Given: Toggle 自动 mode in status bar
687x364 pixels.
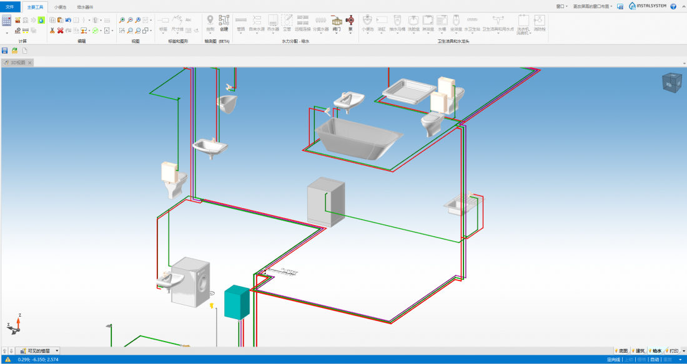Looking at the screenshot, I should [x=655, y=360].
